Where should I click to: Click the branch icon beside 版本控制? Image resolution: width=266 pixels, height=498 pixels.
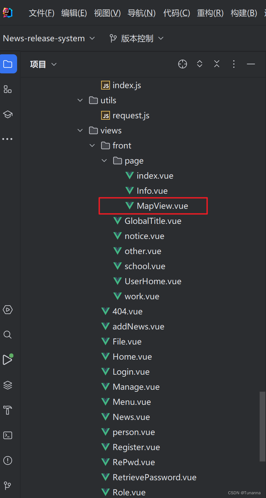[x=113, y=39]
